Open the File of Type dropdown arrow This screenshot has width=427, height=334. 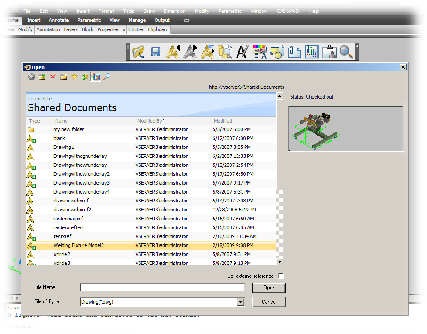pyautogui.click(x=240, y=302)
